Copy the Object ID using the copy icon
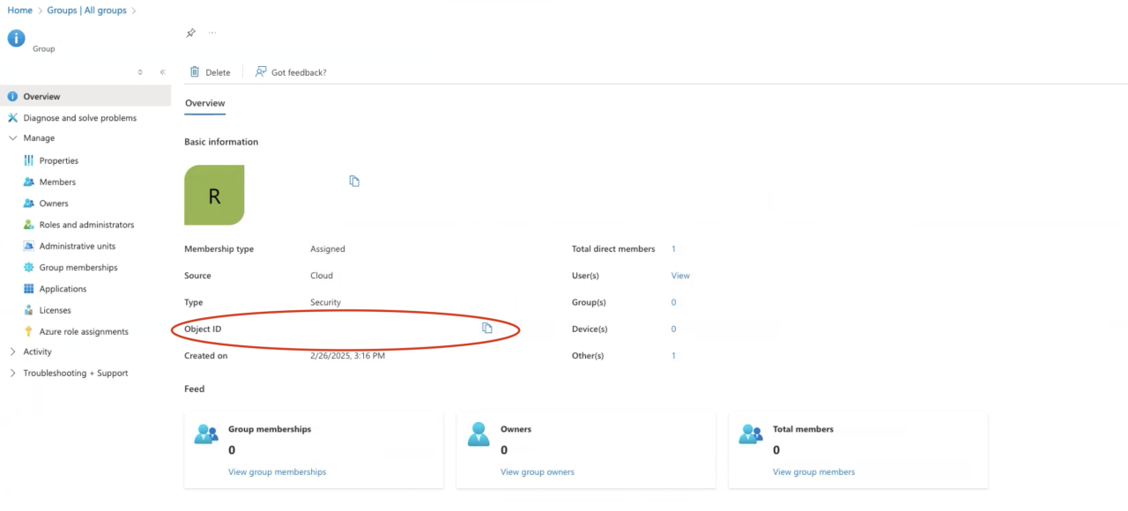1128x511 pixels. pyautogui.click(x=486, y=328)
